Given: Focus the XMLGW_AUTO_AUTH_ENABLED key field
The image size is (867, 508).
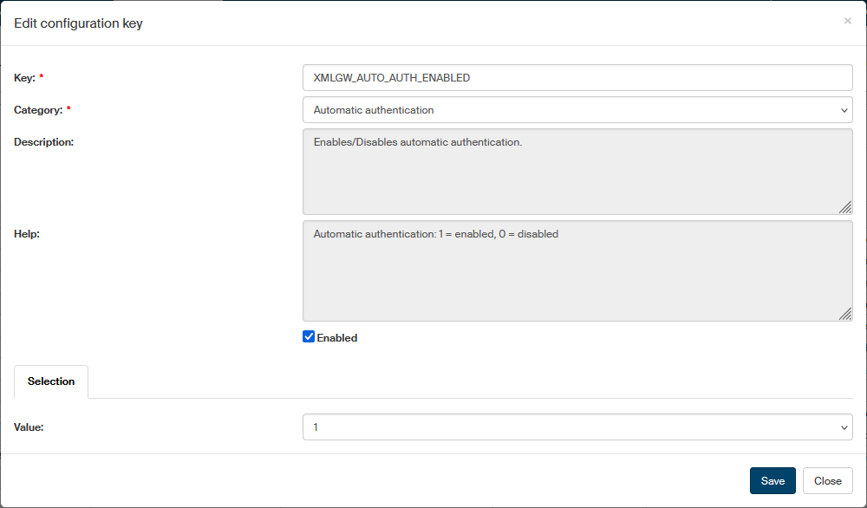Looking at the screenshot, I should pos(577,77).
